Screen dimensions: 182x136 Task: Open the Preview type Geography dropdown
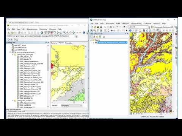point(72,105)
